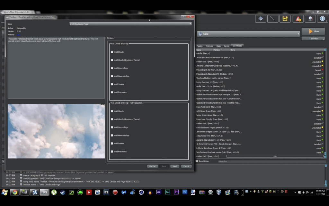The image size is (329, 206).
Task: Open Steam from the taskbar
Action: coord(63,192)
